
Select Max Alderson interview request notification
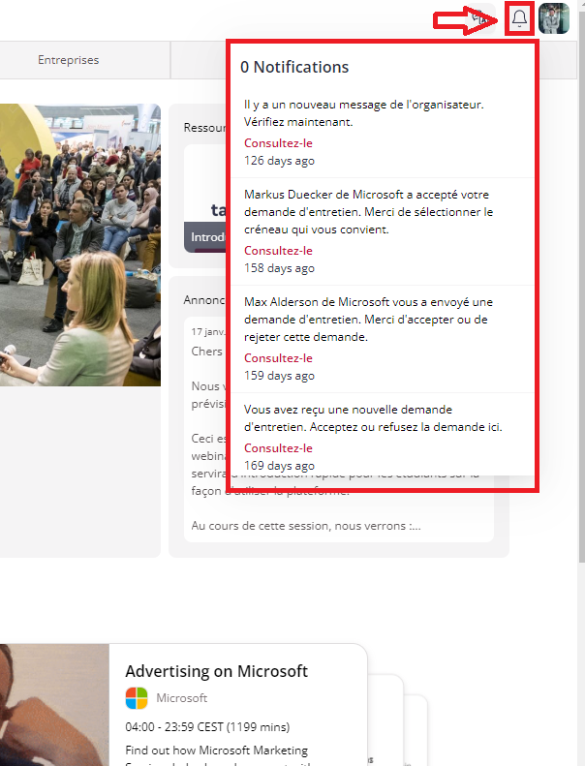click(x=368, y=320)
